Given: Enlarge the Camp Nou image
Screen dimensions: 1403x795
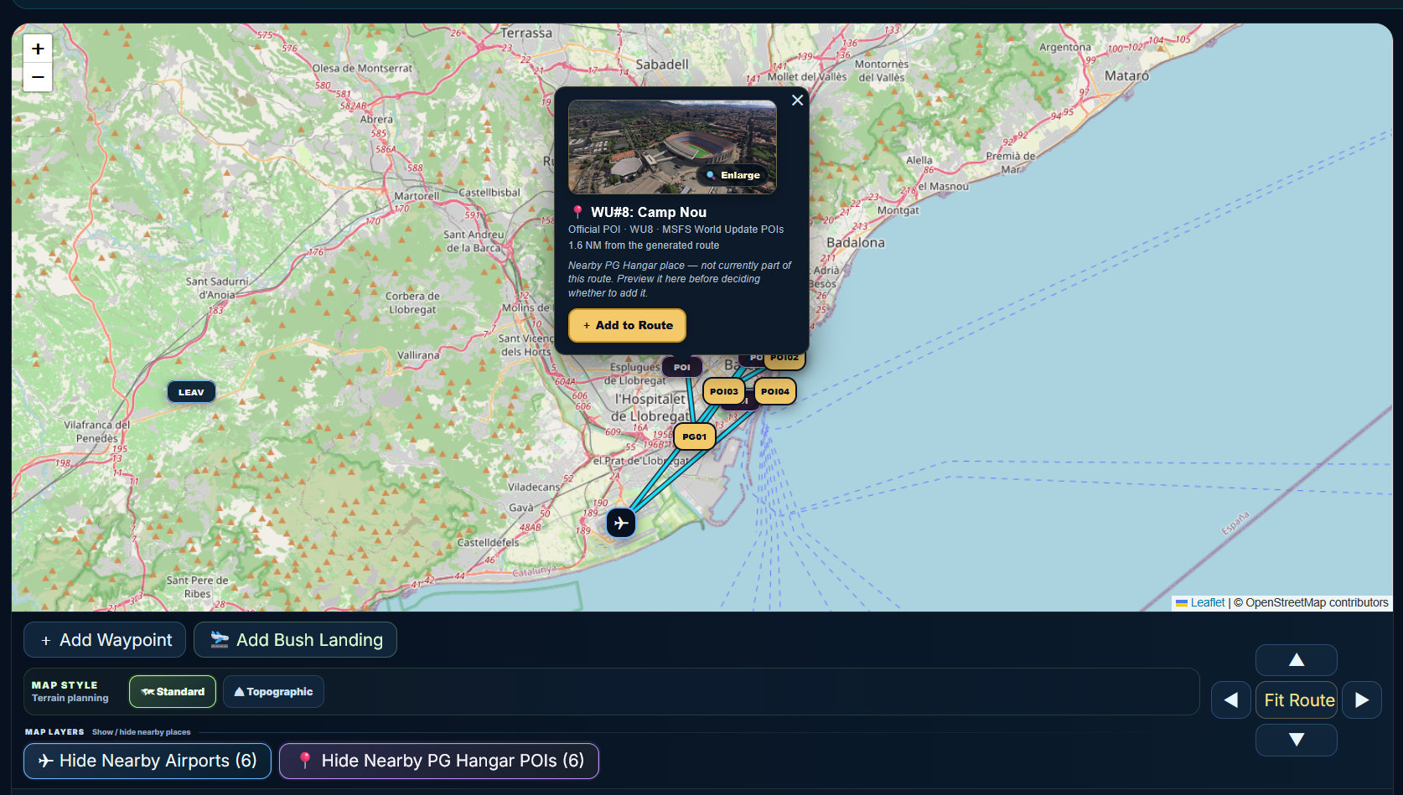Looking at the screenshot, I should 733,175.
